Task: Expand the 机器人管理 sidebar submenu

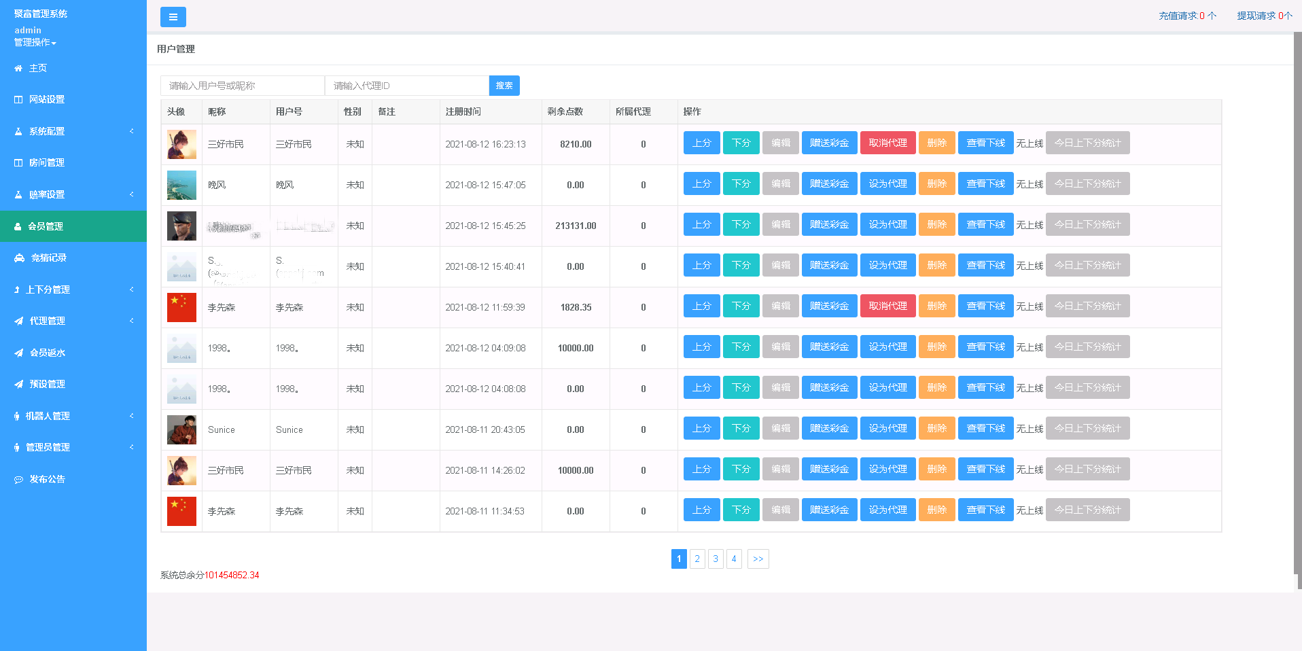Action: (x=73, y=416)
